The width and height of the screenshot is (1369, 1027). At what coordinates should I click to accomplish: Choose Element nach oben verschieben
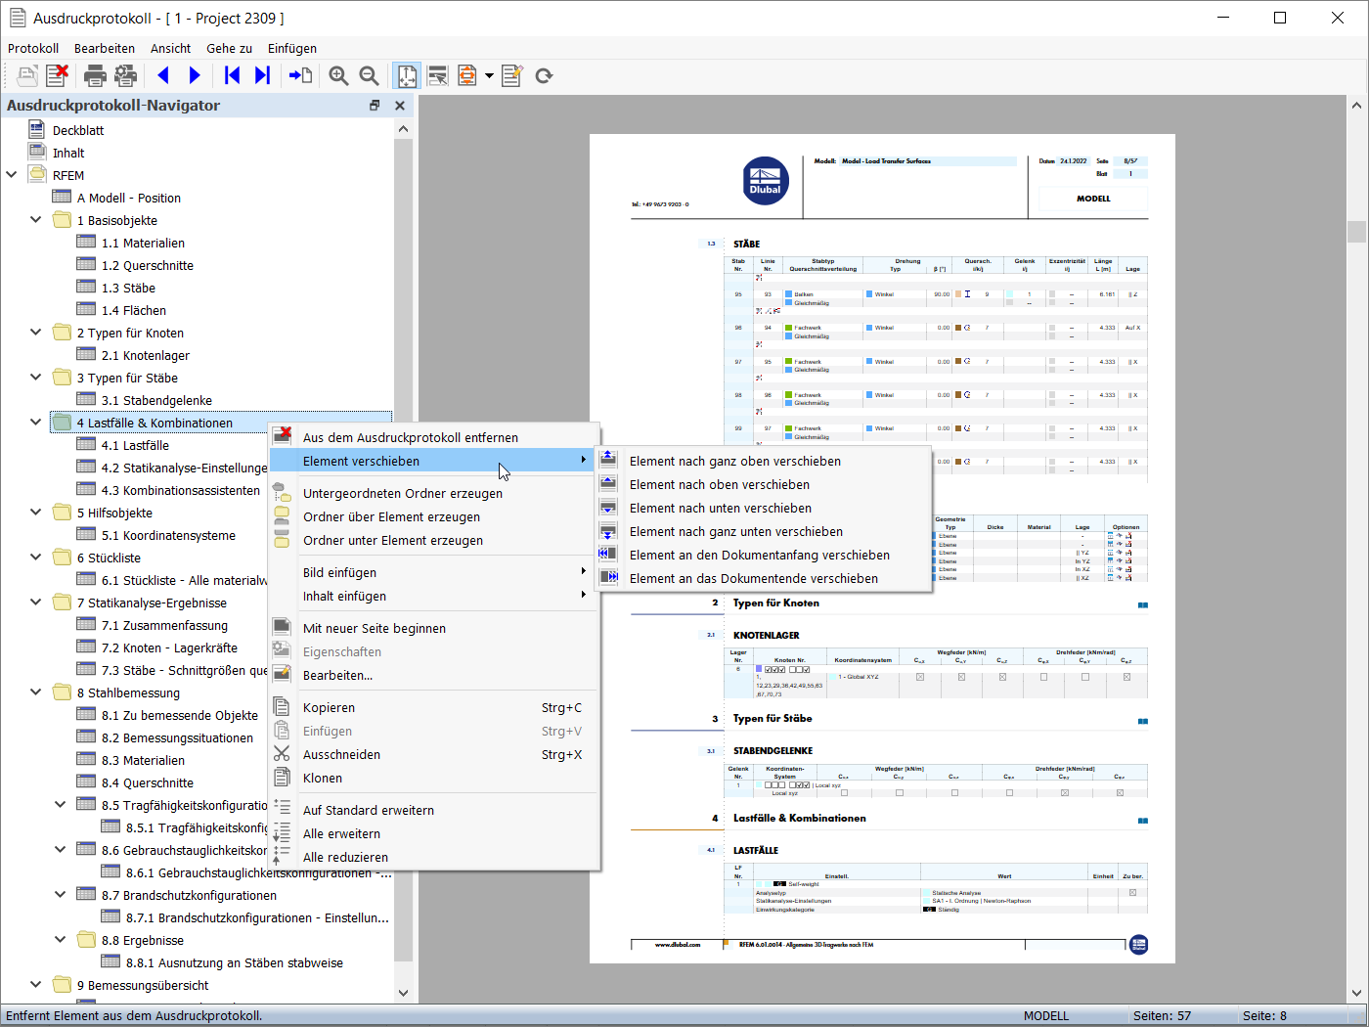(719, 484)
